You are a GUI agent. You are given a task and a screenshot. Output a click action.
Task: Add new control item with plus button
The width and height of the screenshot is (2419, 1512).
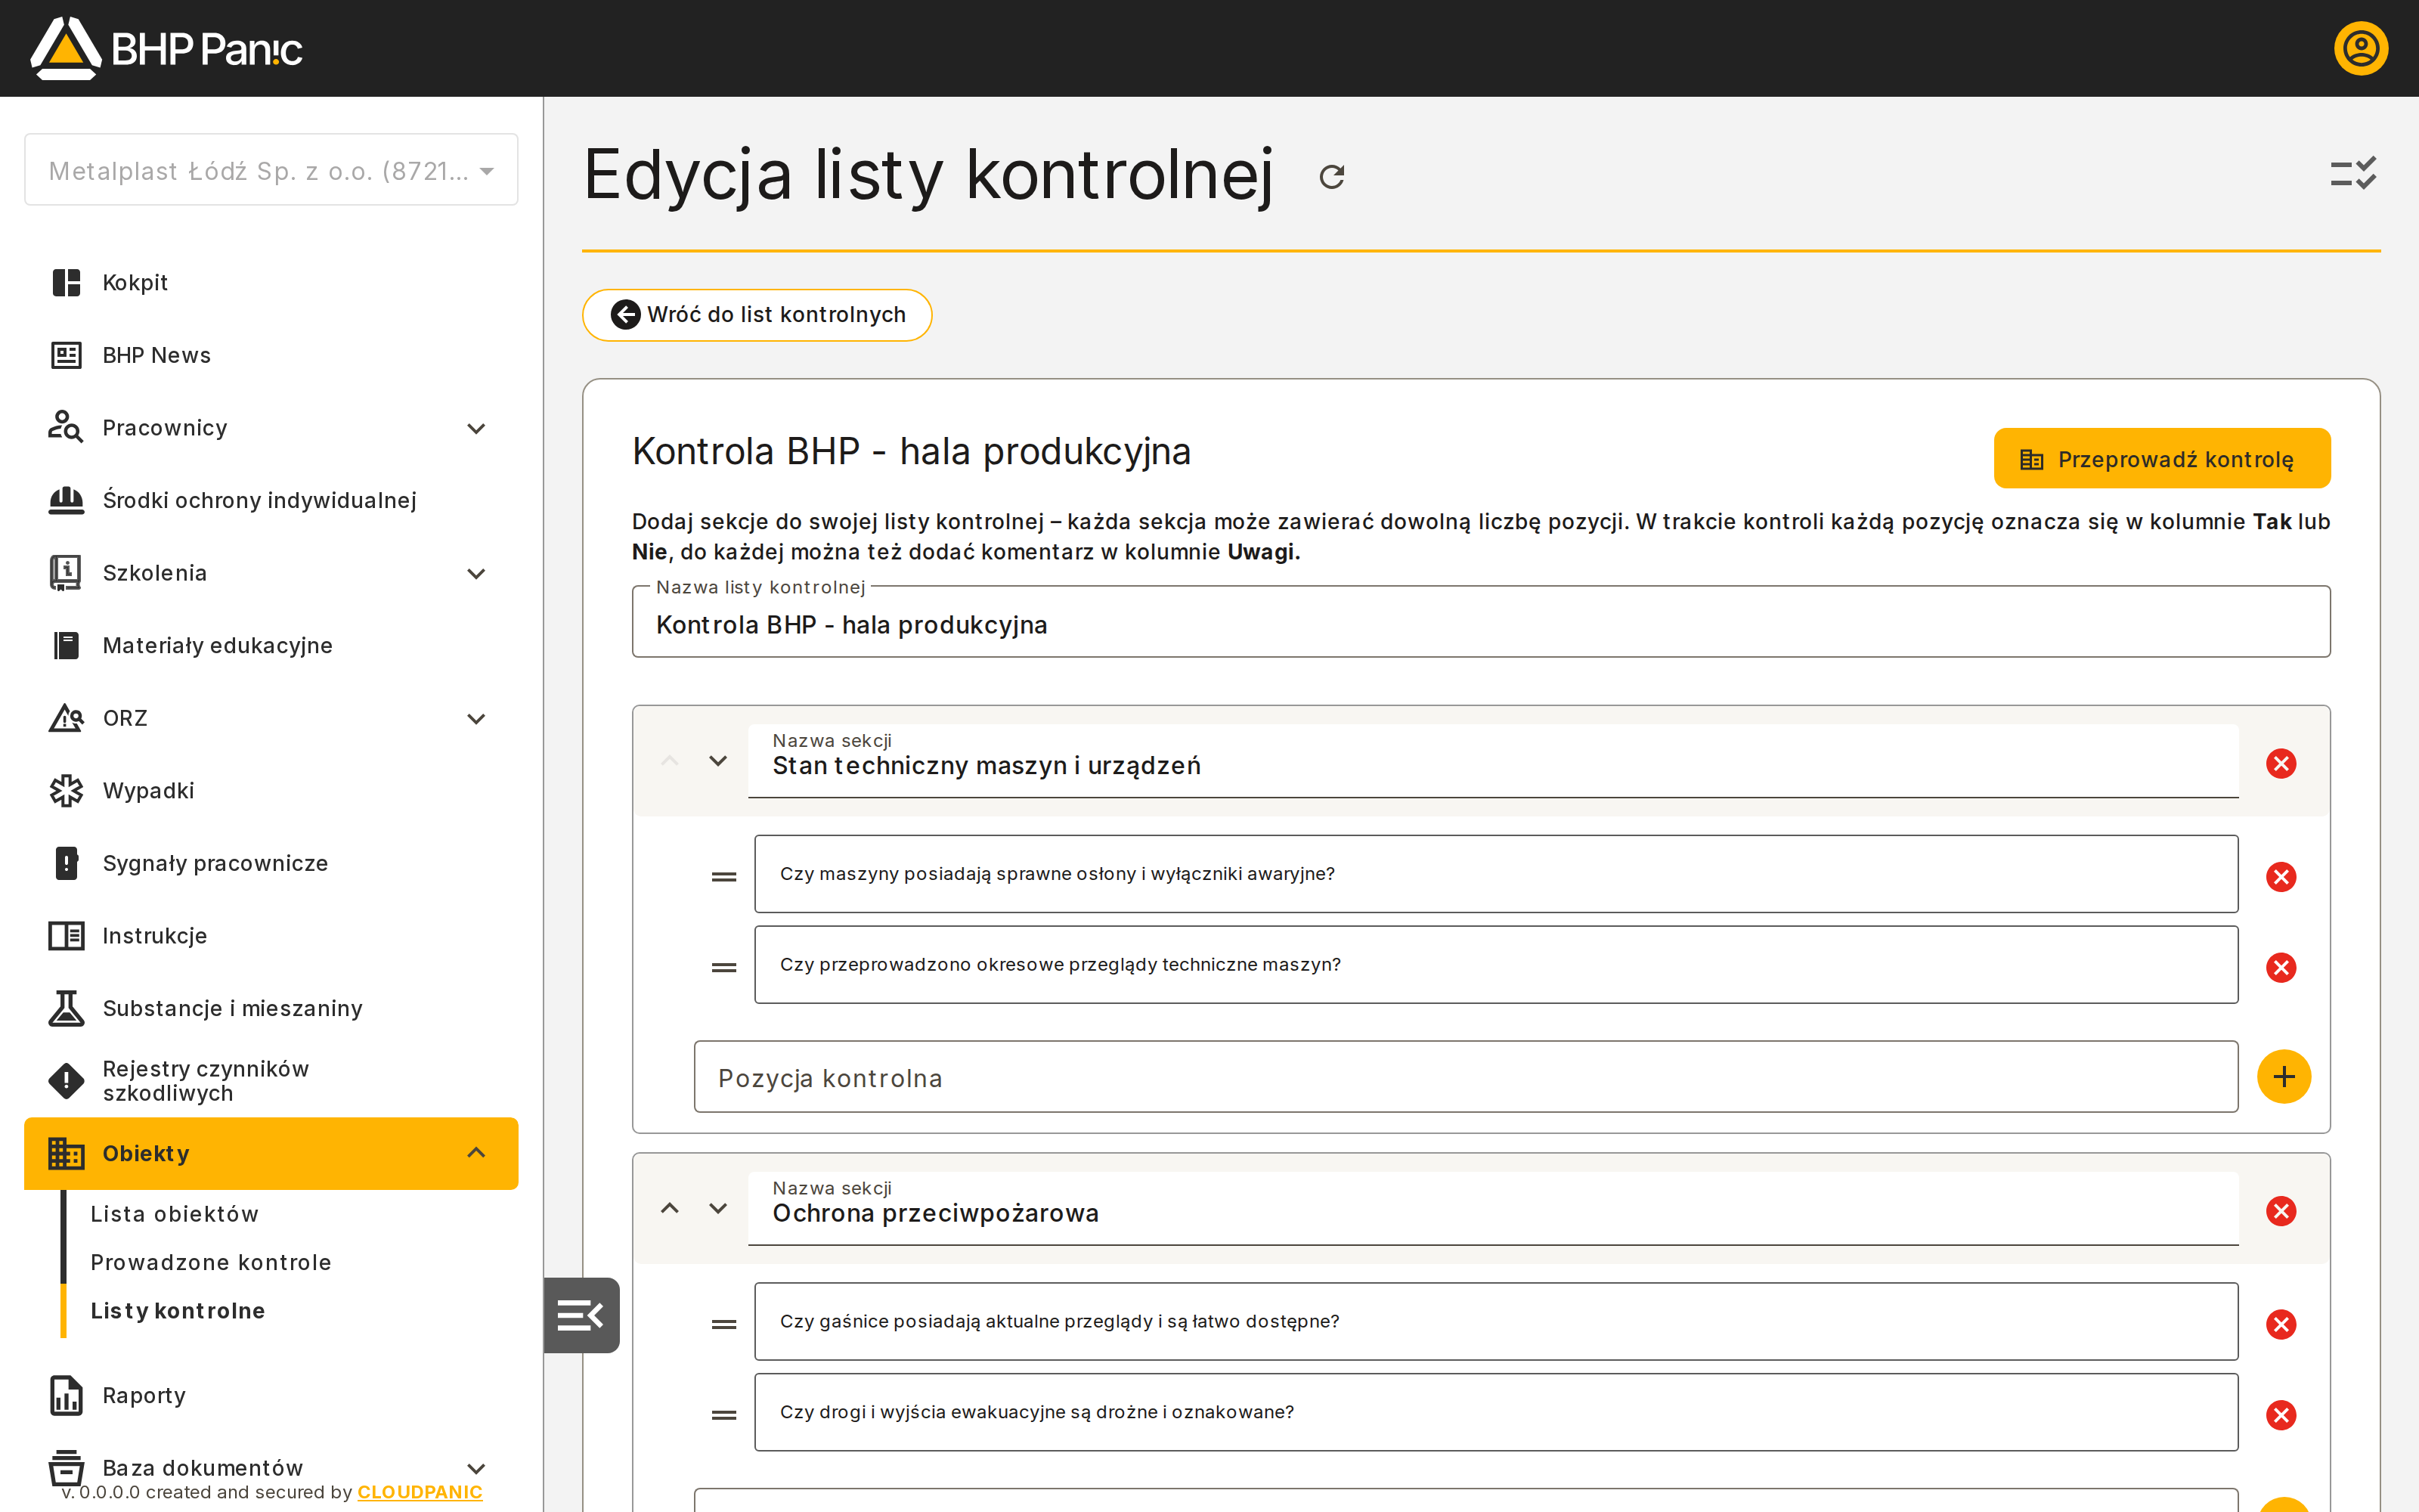[x=2284, y=1077]
